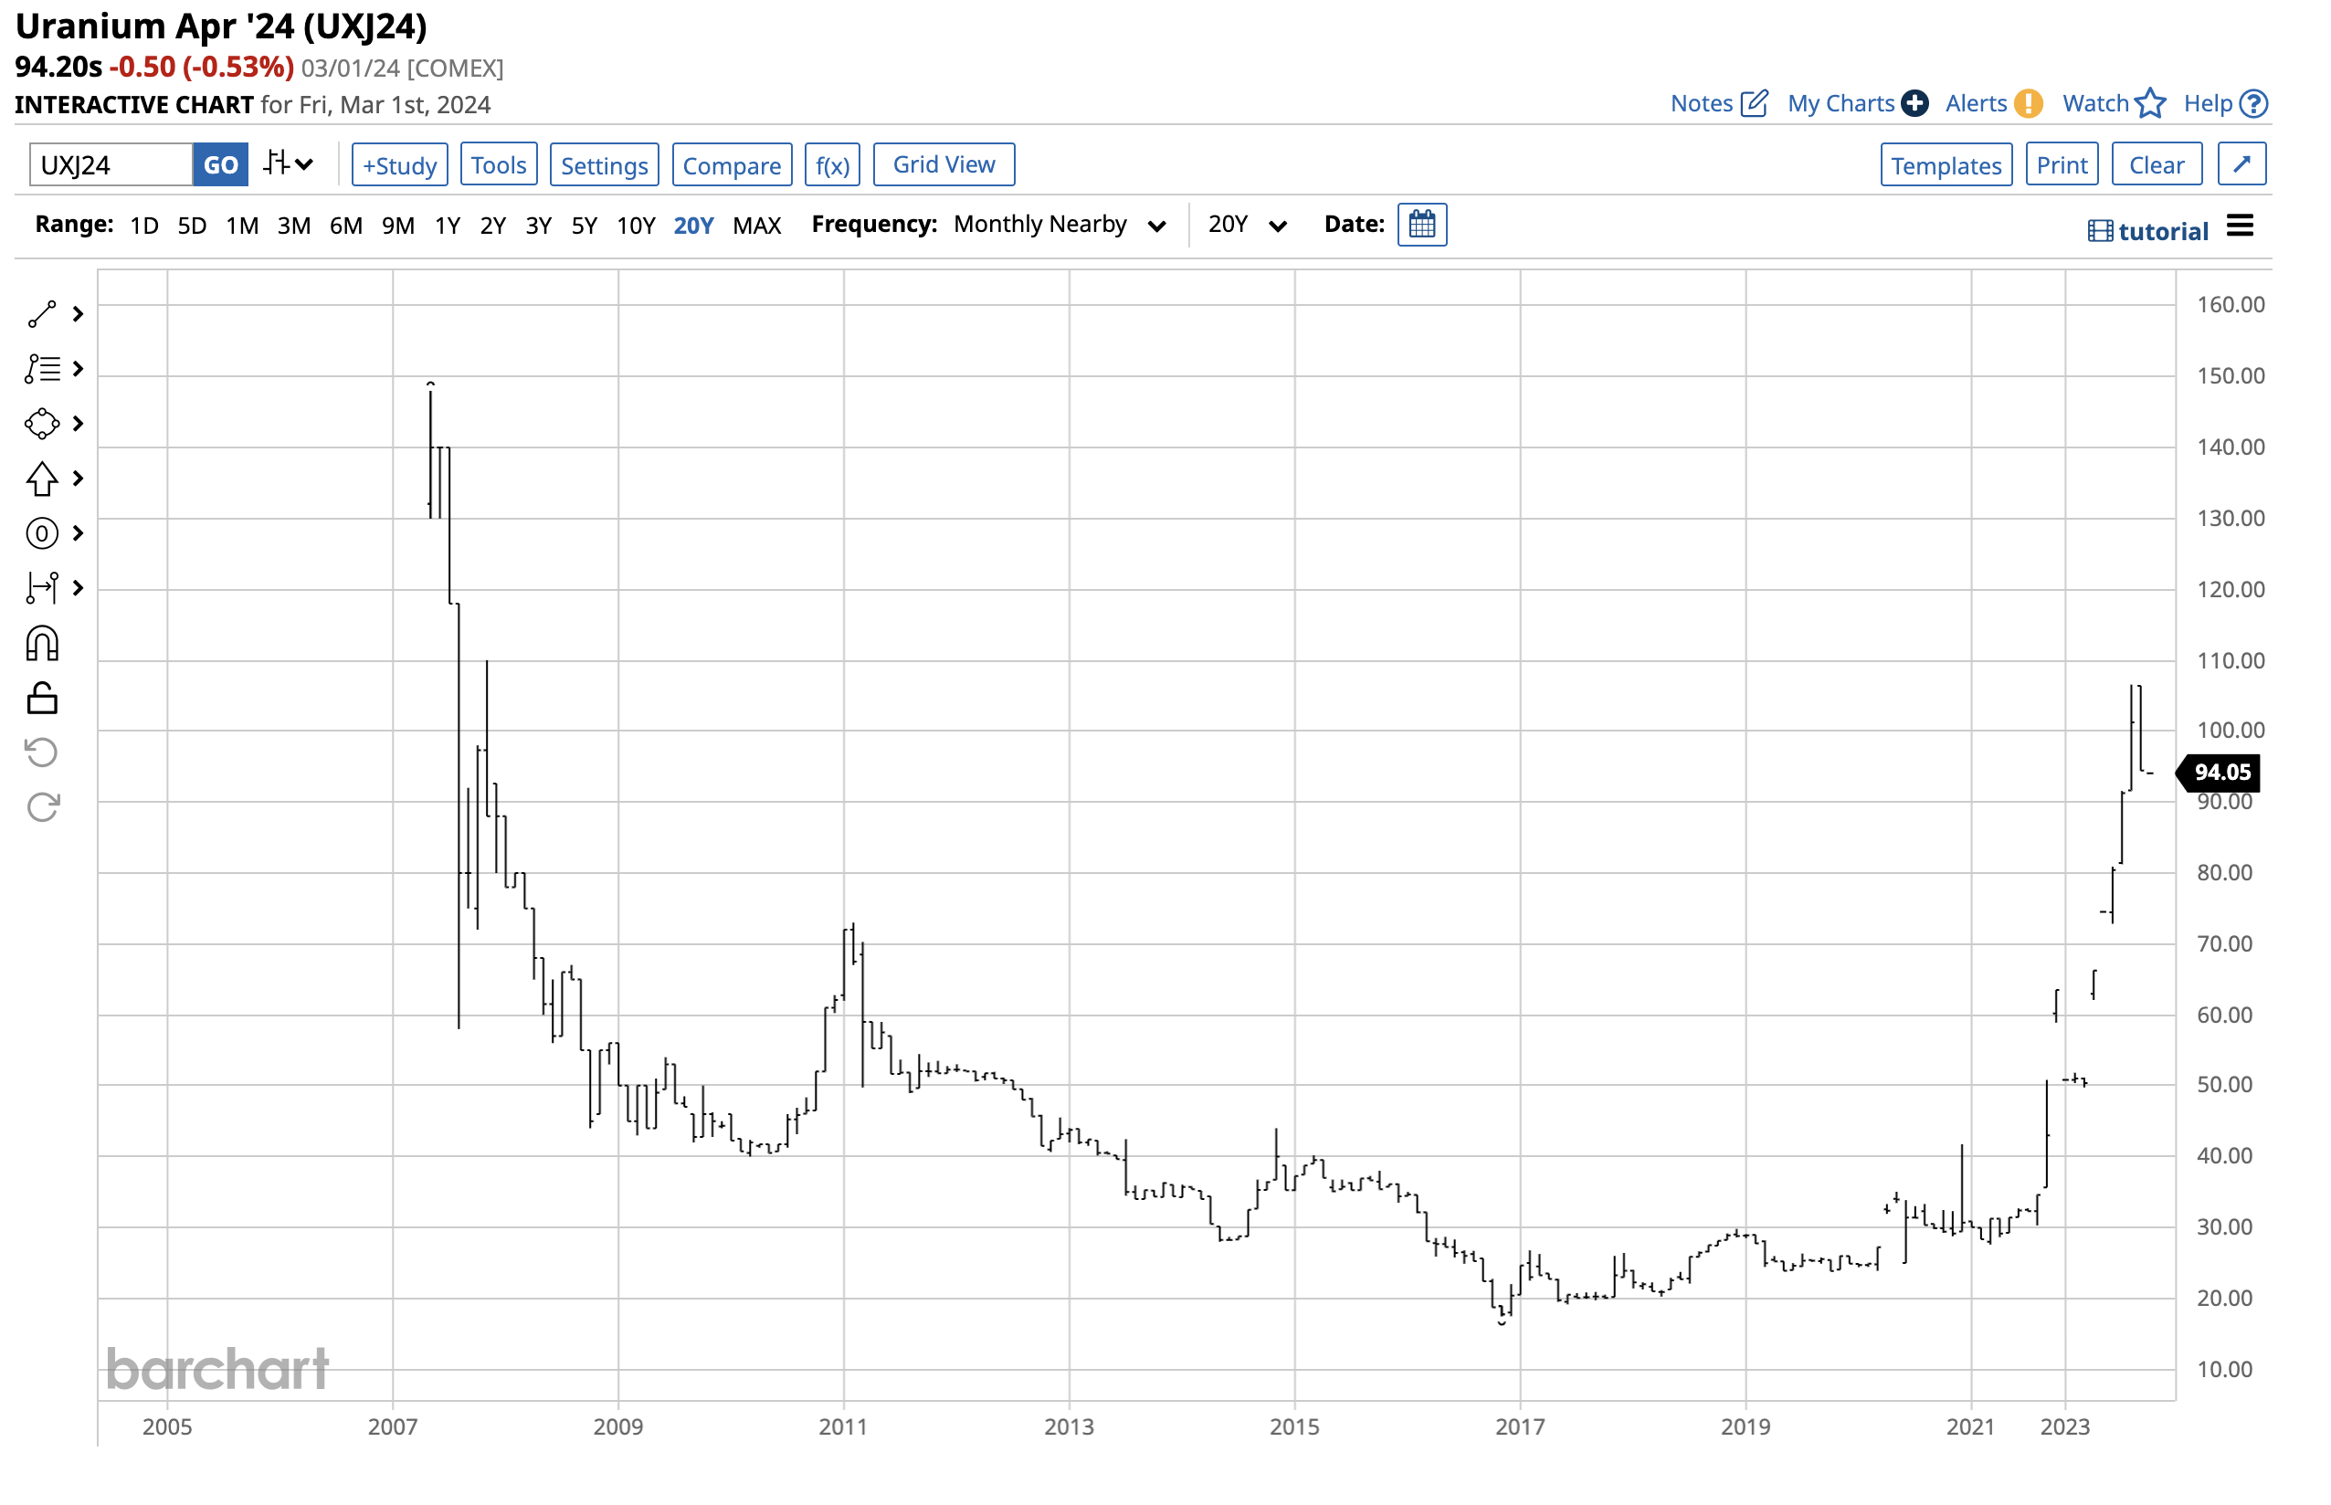
Task: Open the Date calendar picker
Action: tap(1421, 225)
